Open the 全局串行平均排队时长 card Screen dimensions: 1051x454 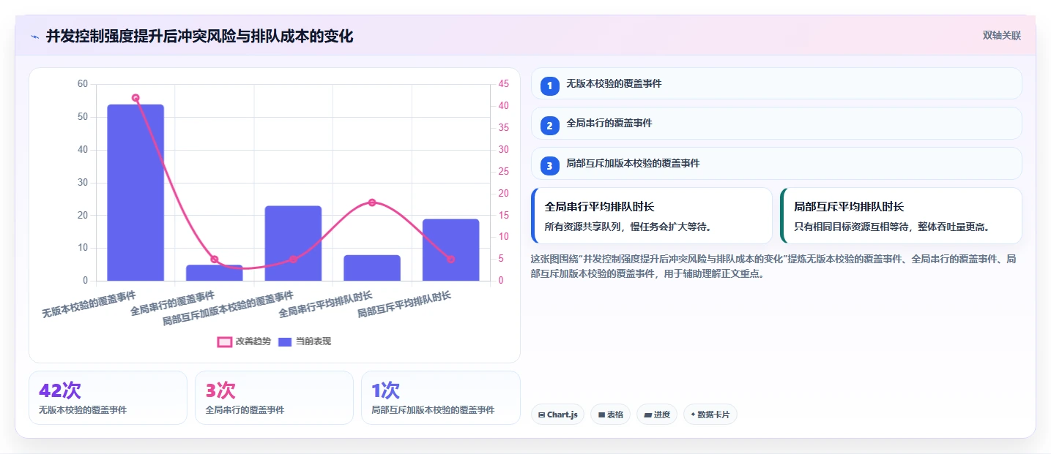tap(652, 216)
